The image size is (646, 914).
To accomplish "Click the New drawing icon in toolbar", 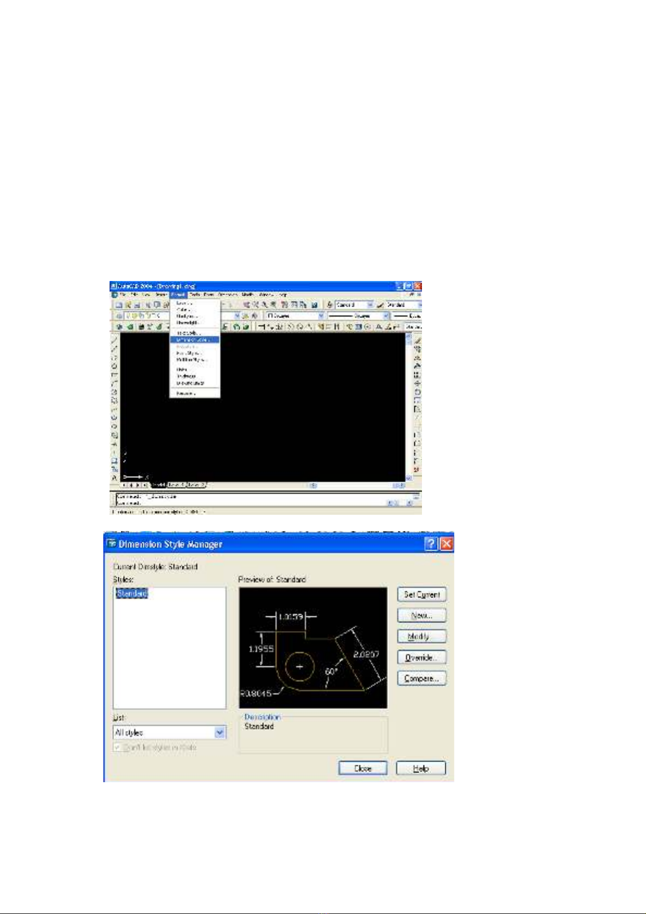I will click(x=118, y=305).
